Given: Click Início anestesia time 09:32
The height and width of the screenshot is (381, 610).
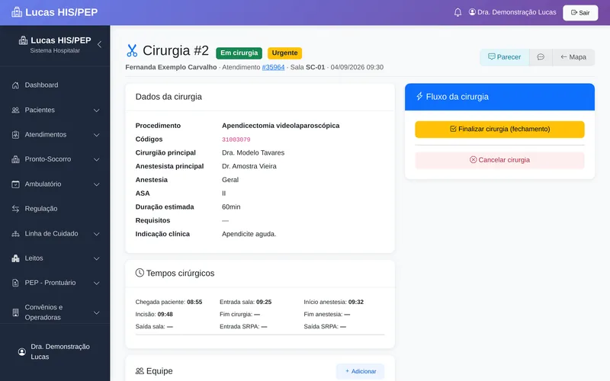Looking at the screenshot, I should (356, 302).
